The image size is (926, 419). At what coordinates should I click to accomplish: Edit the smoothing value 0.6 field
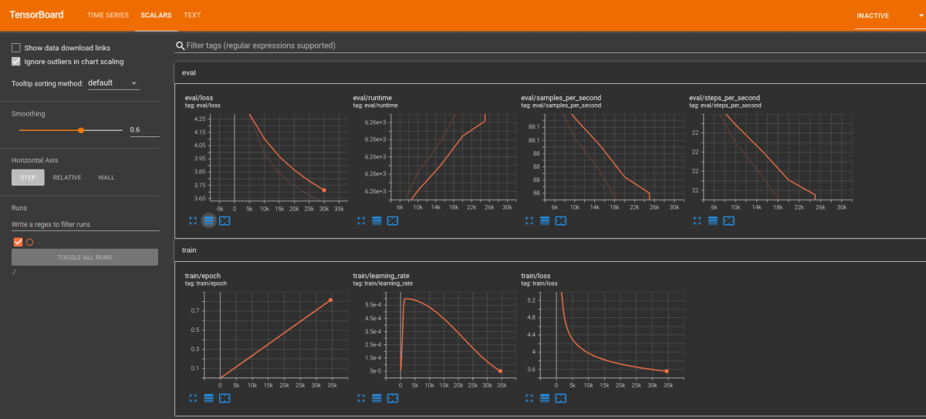point(144,130)
